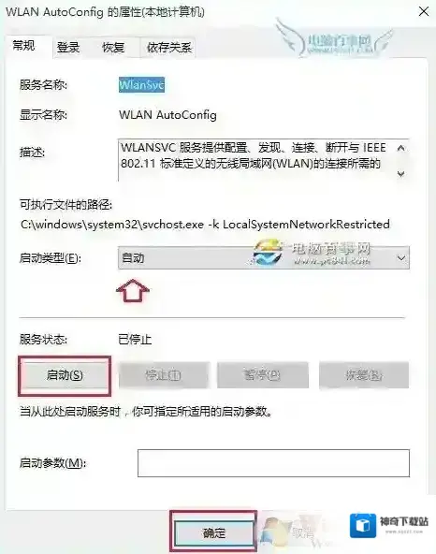
Task: Click inside the WLANSVC description box
Action: coord(255,160)
